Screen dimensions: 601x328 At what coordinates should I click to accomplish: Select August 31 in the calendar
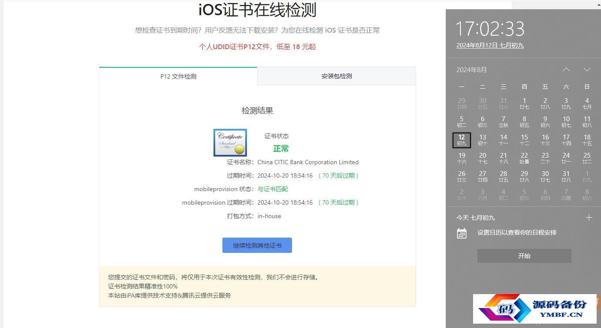pyautogui.click(x=566, y=176)
